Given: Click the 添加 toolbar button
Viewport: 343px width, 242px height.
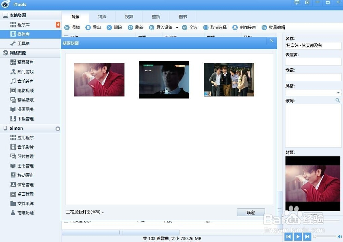Looking at the screenshot, I should (72, 27).
